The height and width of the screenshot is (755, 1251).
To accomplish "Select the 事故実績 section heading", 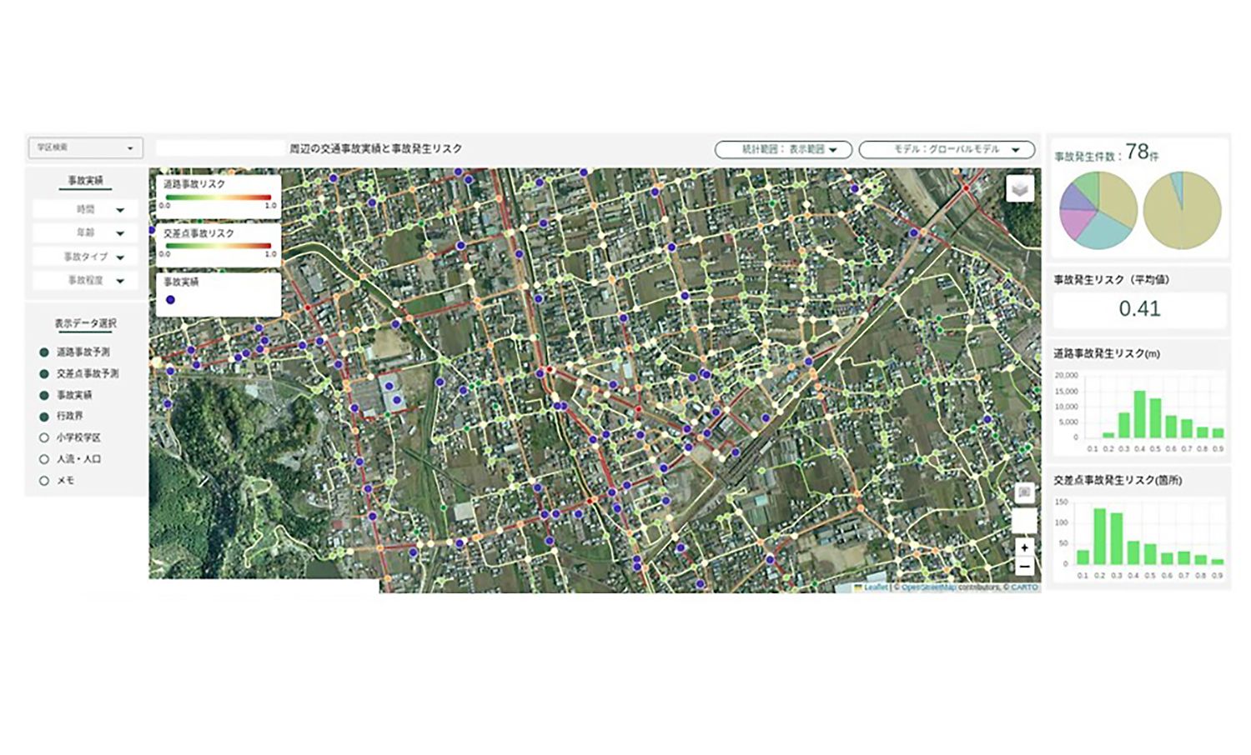I will coord(85,181).
